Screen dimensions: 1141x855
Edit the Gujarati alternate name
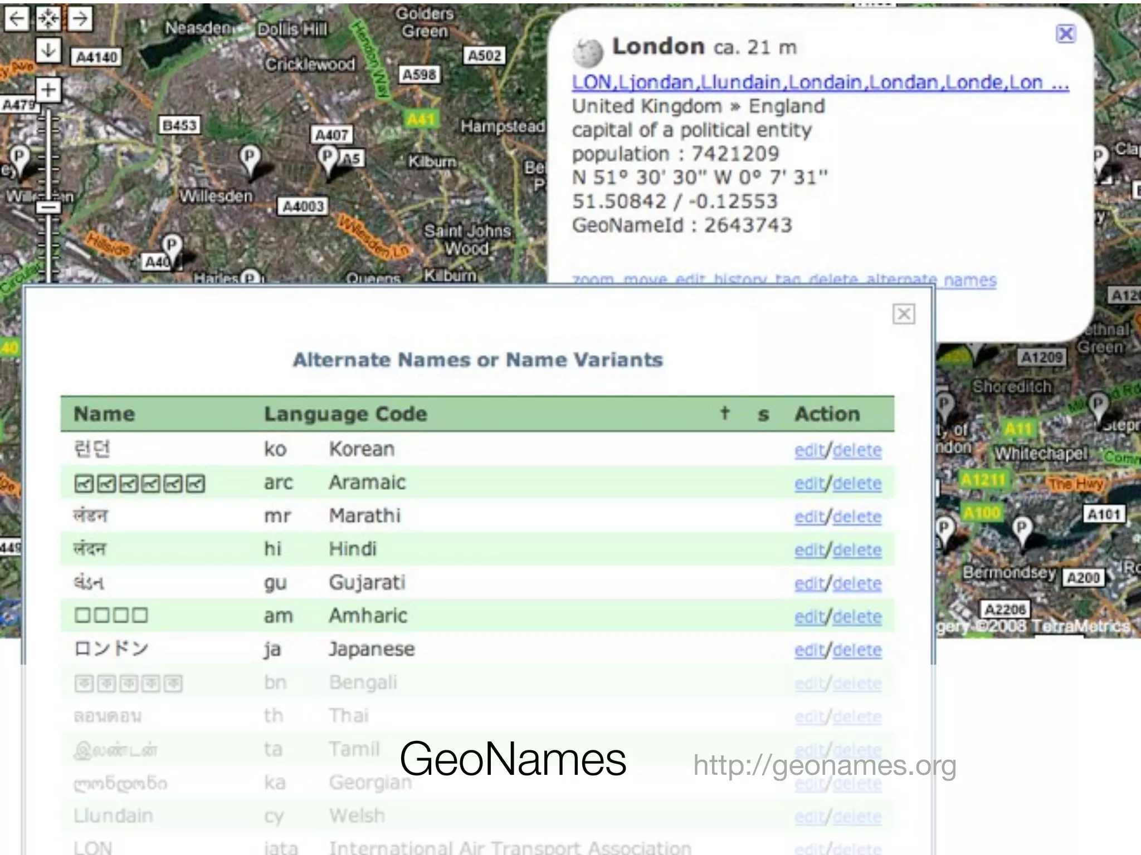(809, 583)
